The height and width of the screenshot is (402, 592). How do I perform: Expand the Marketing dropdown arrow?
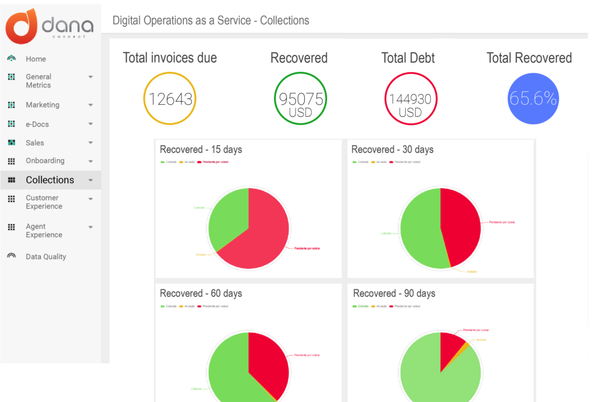(x=91, y=105)
